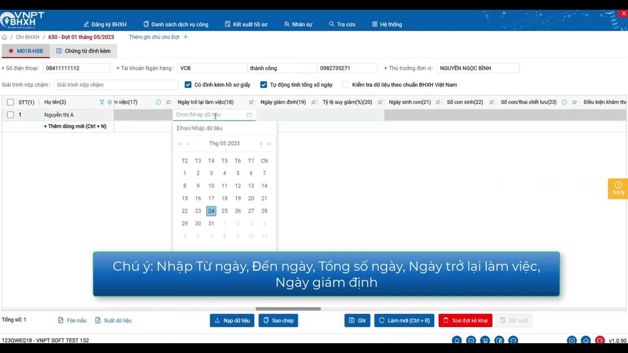This screenshot has height=353, width=628.
Task: Click the calendar icon in the date cell
Action: (x=249, y=115)
